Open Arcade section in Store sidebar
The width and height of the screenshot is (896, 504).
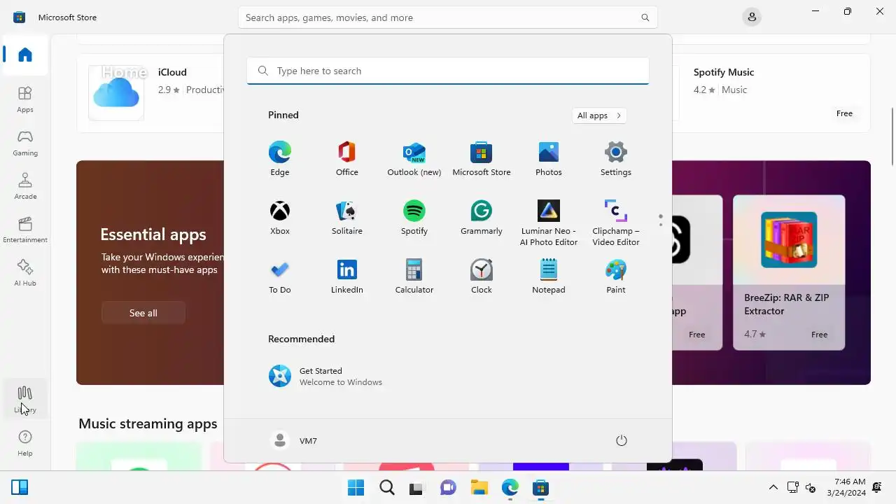tap(25, 186)
